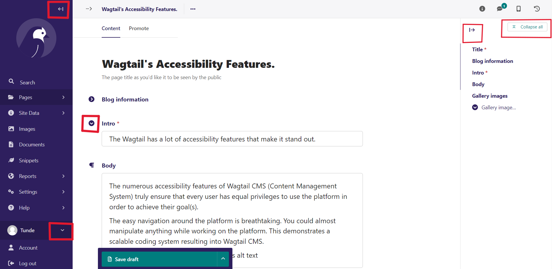Open the live preview panel
The height and width of the screenshot is (269, 552).
point(518,9)
